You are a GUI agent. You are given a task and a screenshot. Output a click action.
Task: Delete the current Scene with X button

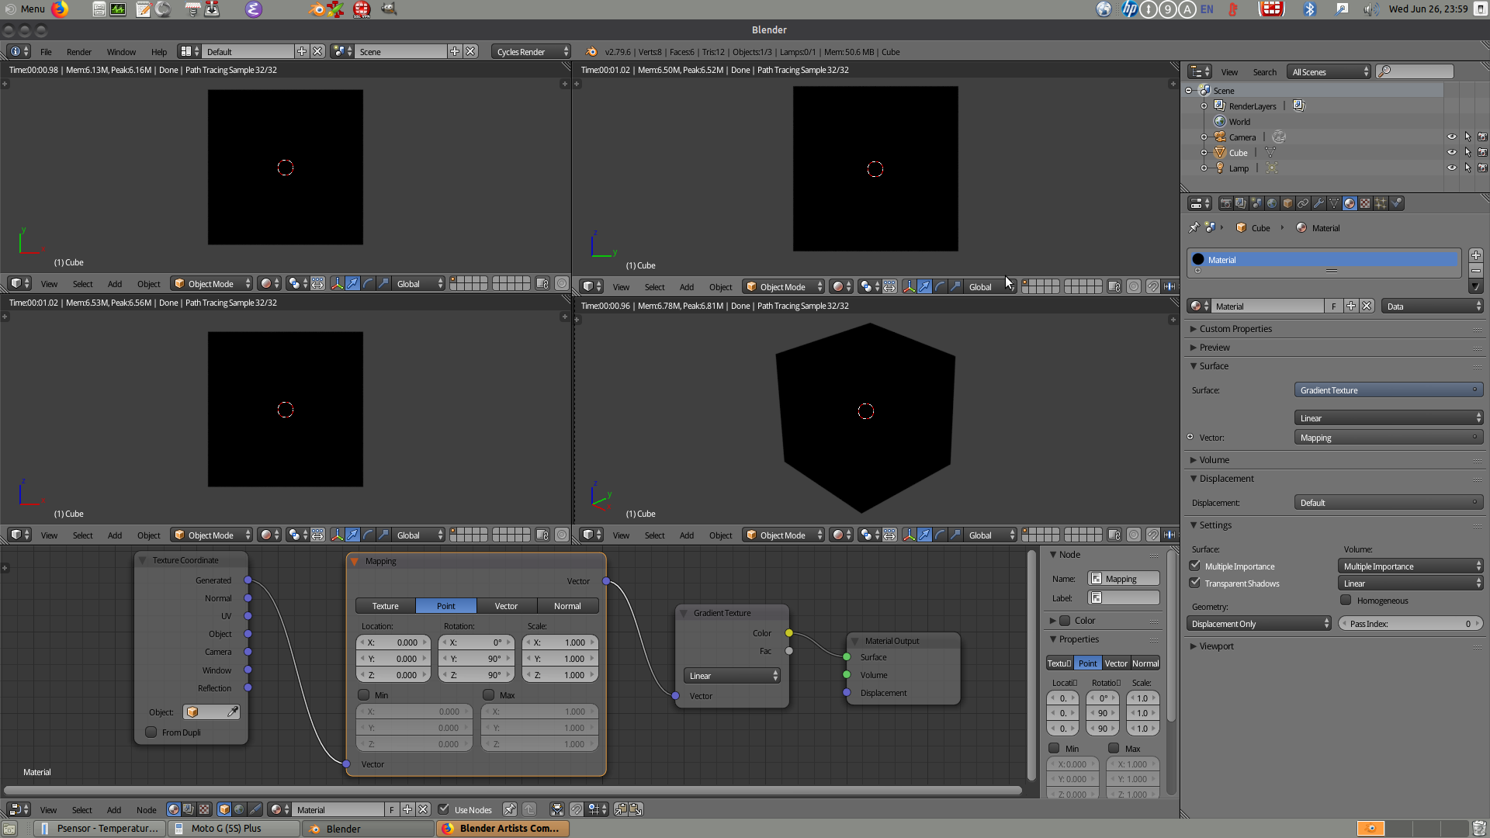click(471, 51)
